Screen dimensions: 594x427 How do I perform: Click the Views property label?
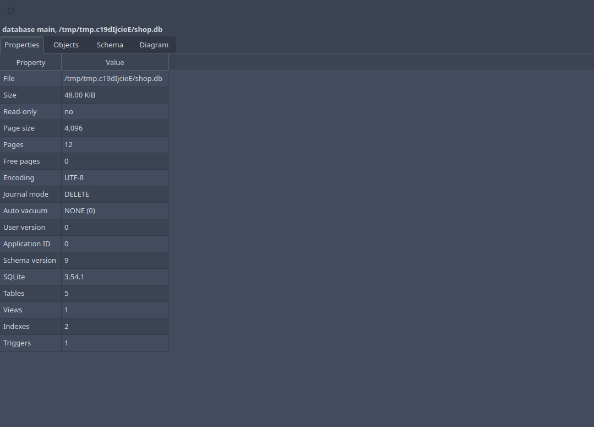click(x=31, y=310)
